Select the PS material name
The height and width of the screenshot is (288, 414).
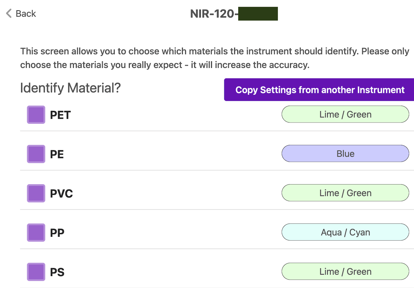coord(57,272)
